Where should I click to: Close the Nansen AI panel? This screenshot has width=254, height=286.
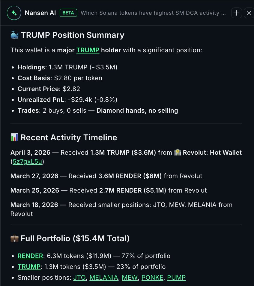pyautogui.click(x=249, y=13)
